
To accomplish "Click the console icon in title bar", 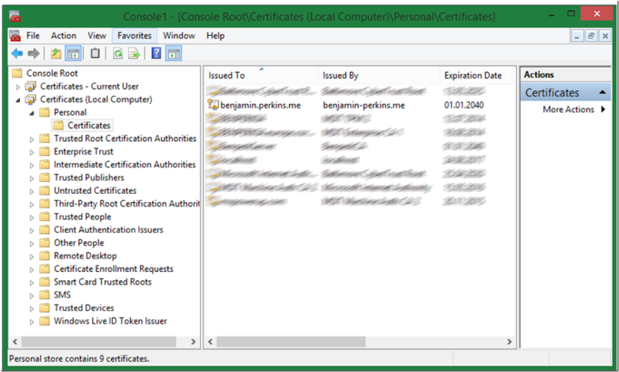I will (15, 16).
